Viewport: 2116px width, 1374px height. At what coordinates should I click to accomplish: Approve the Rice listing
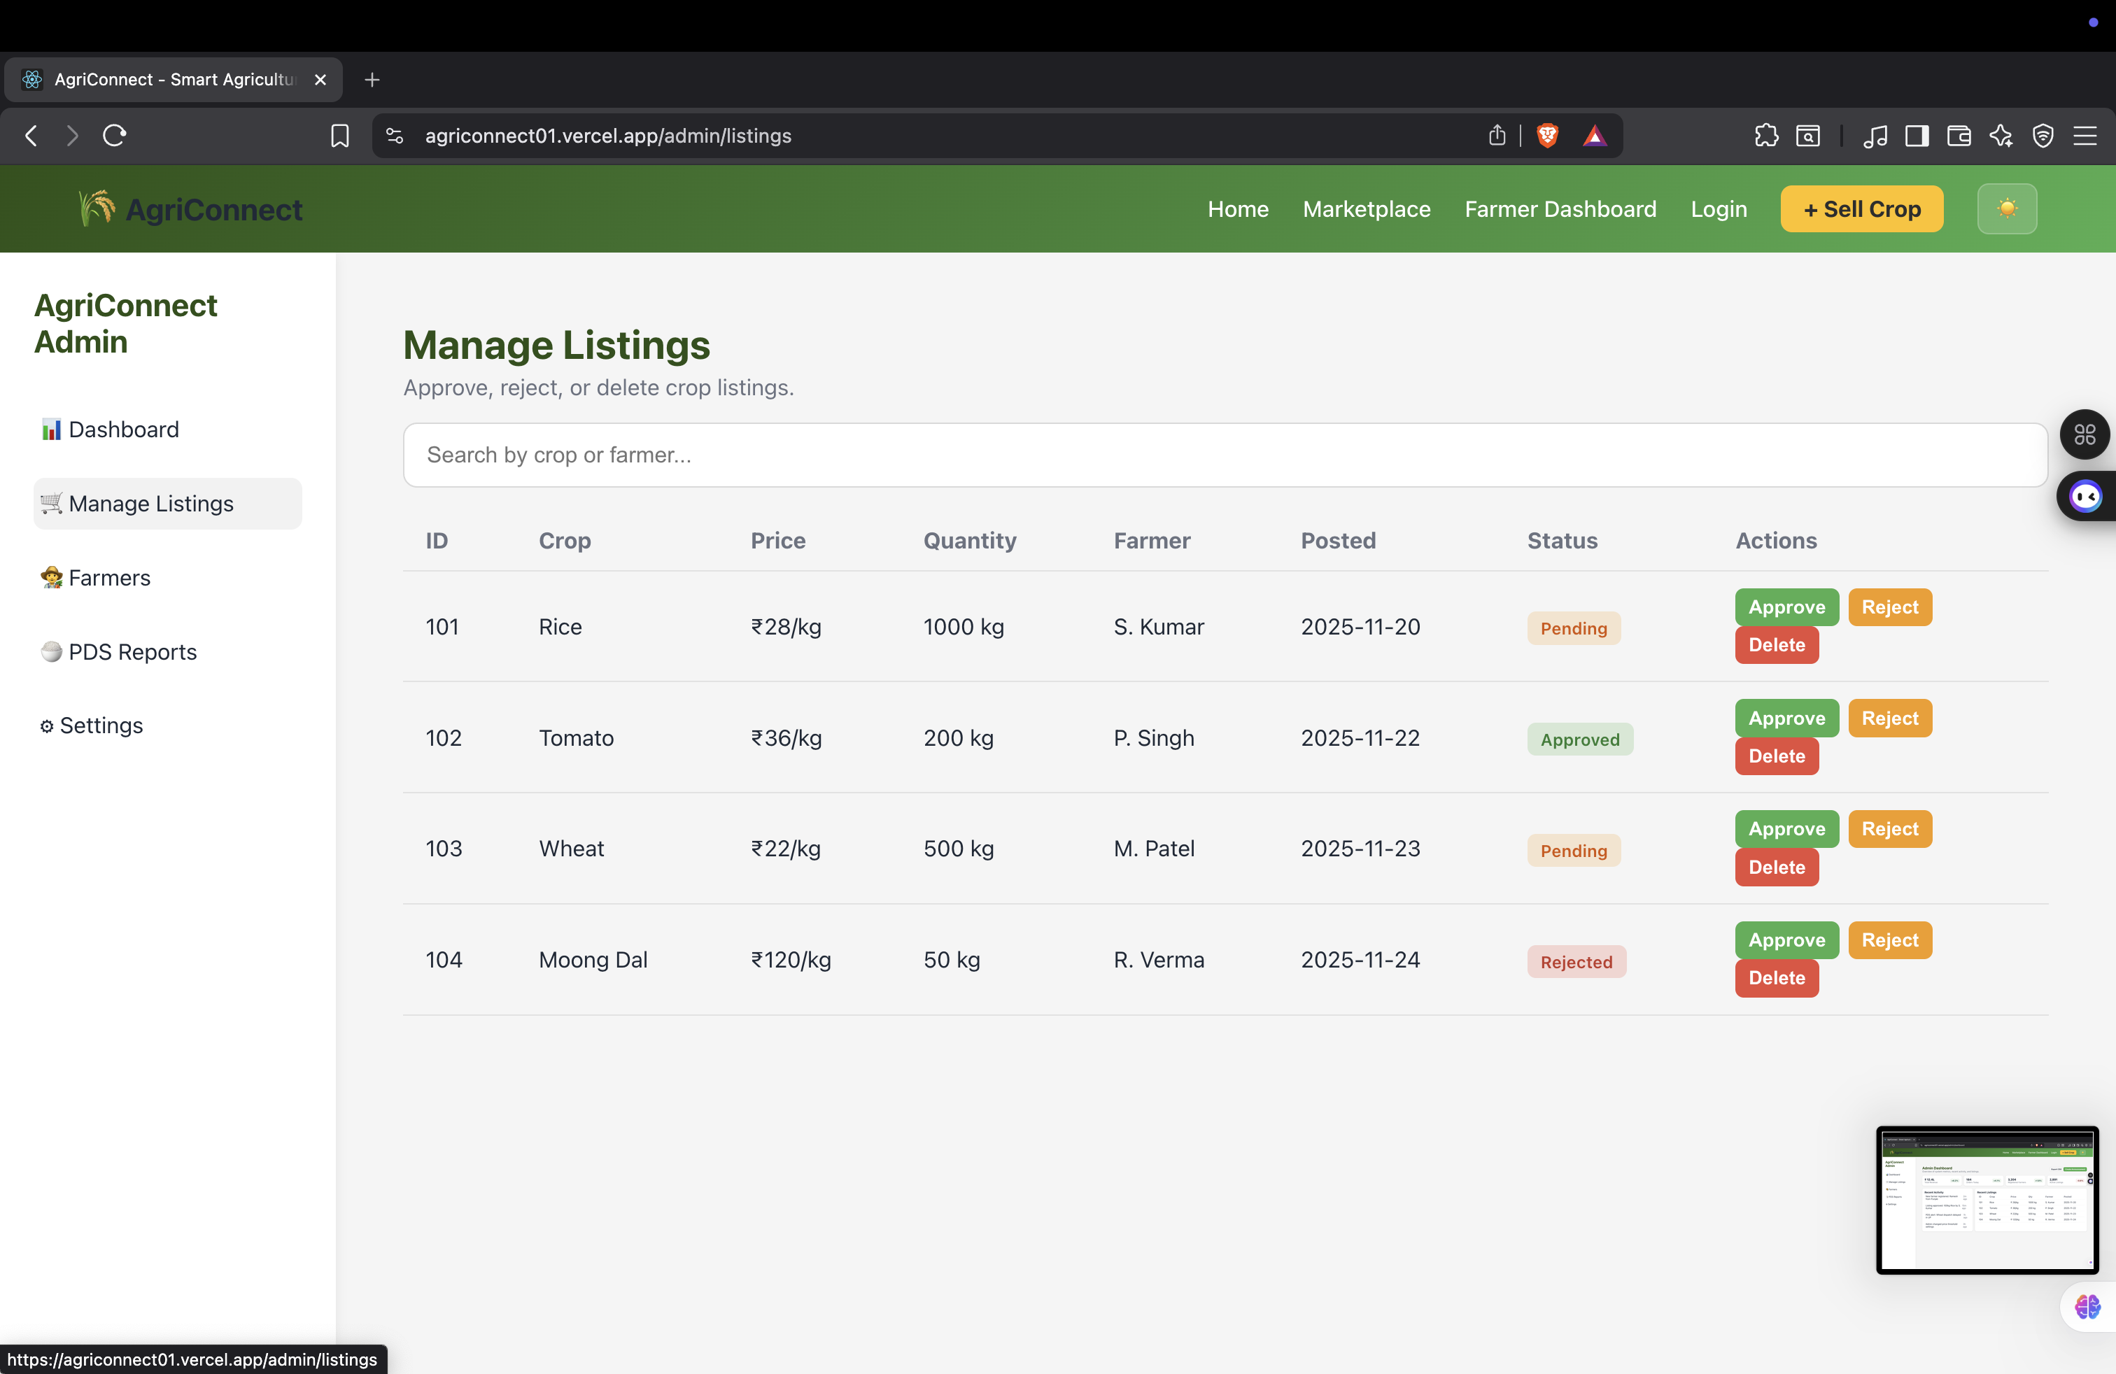1786,607
